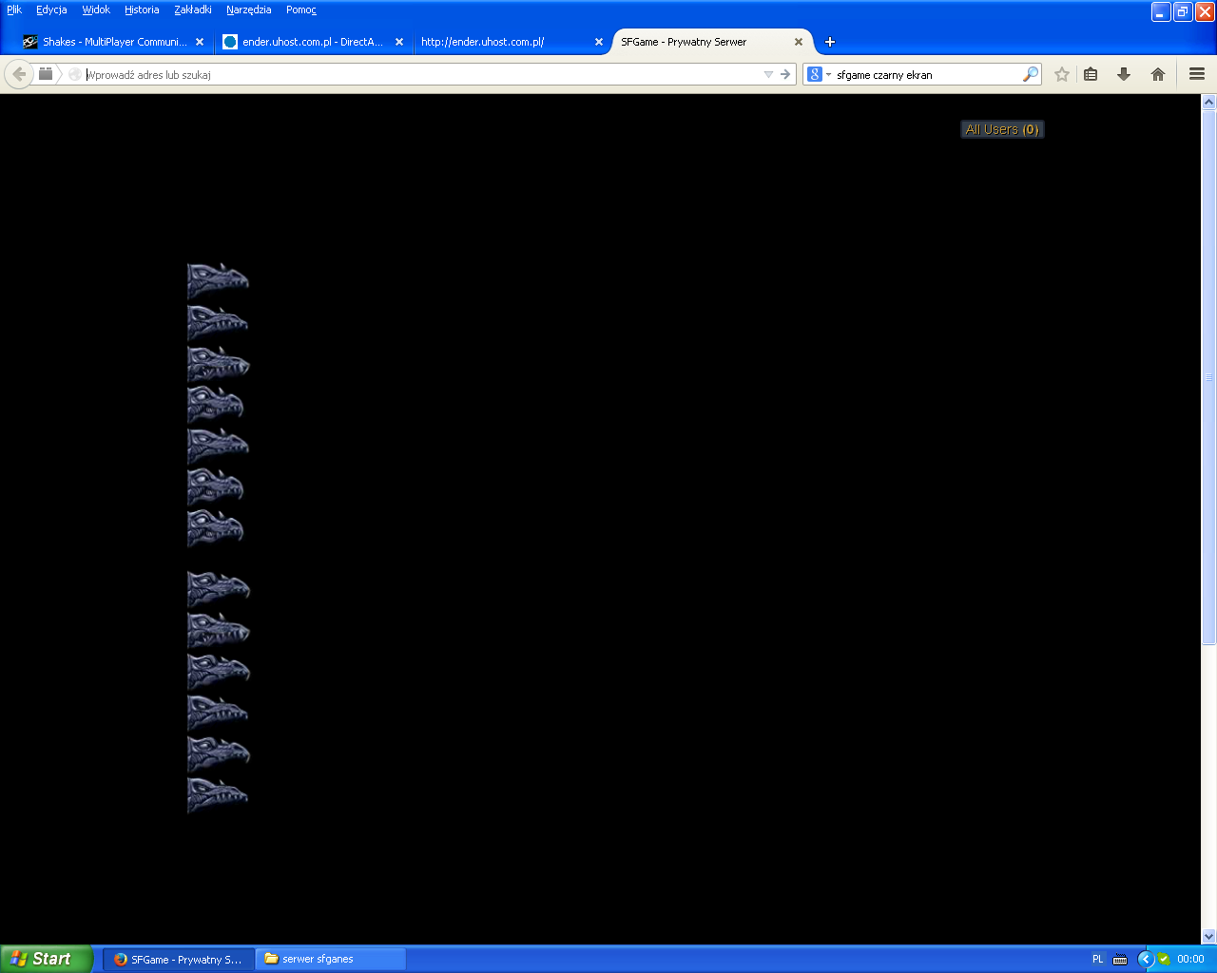Click the topmost dragon head image
The width and height of the screenshot is (1217, 973).
tap(218, 280)
